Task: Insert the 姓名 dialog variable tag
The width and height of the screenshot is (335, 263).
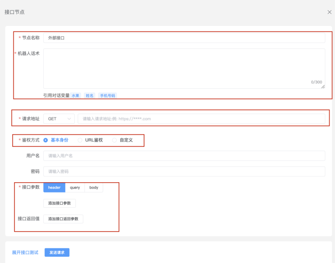Action: pos(89,96)
